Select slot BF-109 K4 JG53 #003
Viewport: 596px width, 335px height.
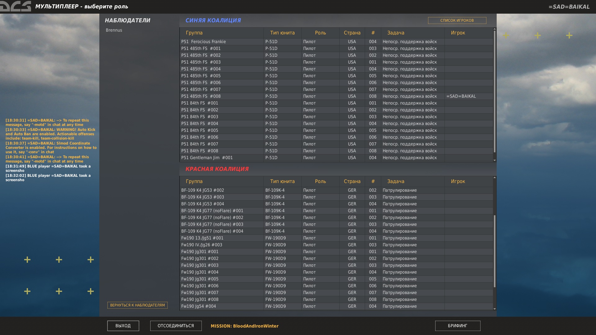pyautogui.click(x=336, y=197)
